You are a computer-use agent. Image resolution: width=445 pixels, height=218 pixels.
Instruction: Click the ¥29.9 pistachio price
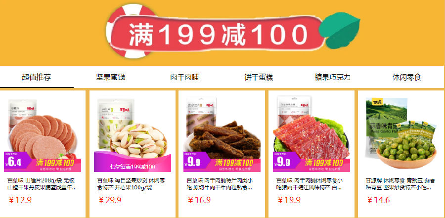tap(110, 200)
